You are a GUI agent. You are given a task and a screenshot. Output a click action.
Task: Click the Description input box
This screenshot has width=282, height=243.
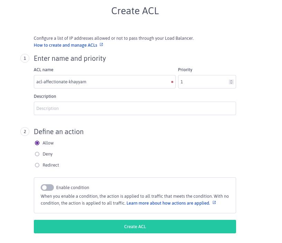pyautogui.click(x=135, y=108)
